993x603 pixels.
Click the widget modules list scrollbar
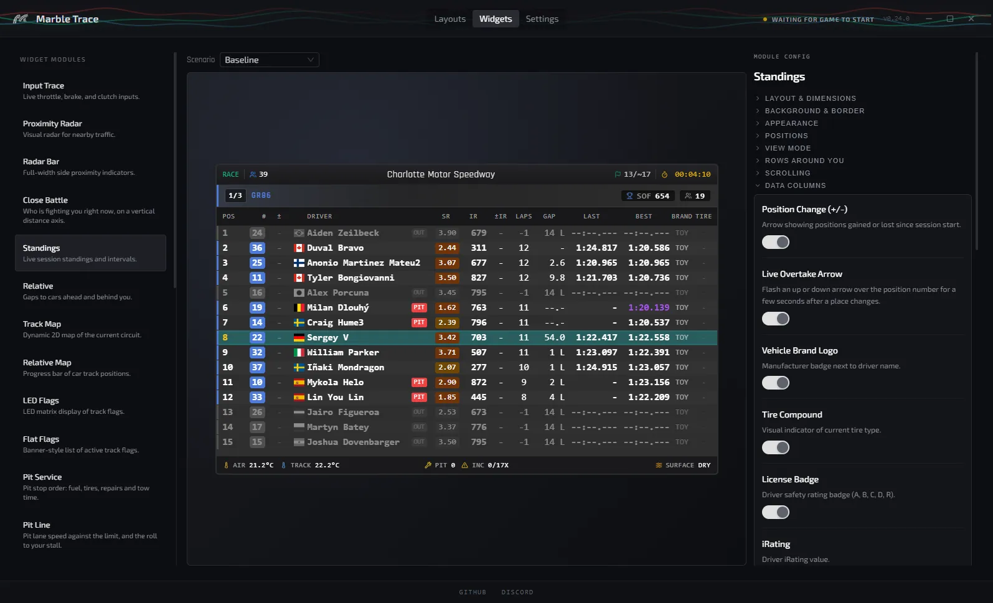point(175,170)
